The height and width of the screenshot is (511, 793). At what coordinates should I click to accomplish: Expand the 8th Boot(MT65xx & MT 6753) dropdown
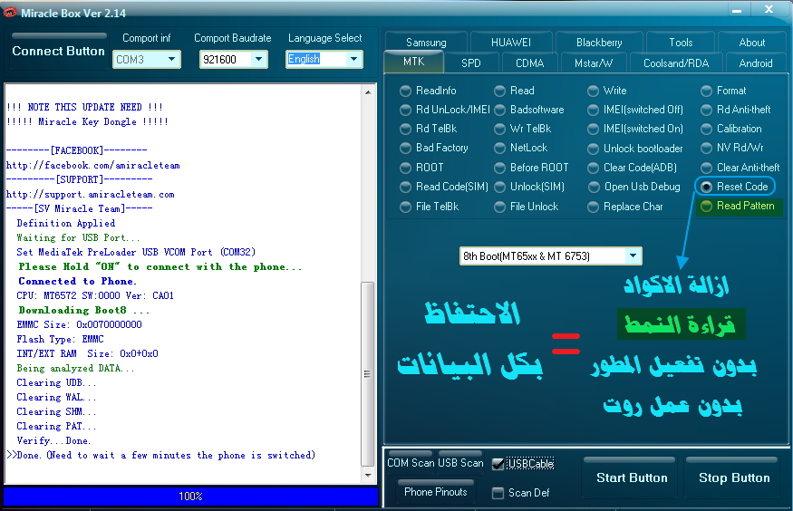633,256
